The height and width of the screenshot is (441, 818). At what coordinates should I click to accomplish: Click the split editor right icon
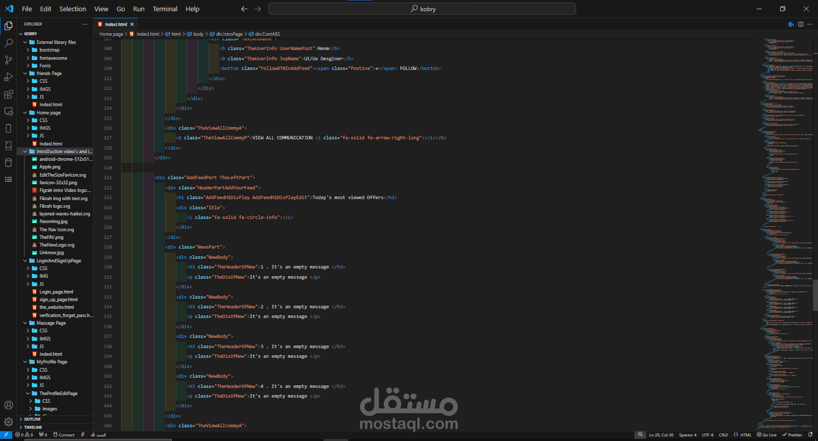801,24
